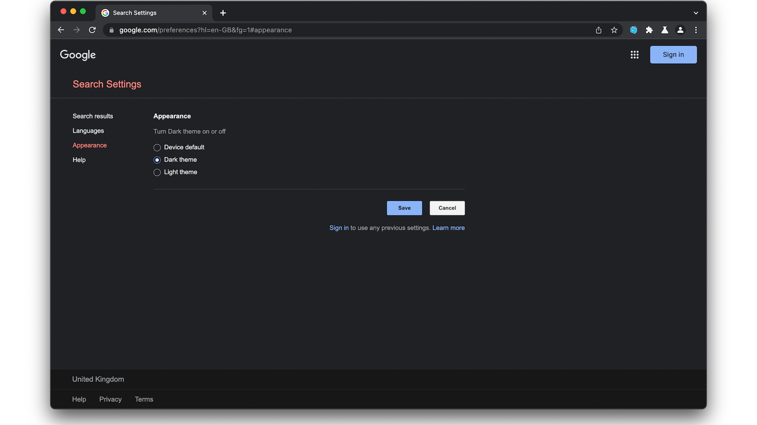Screen dimensions: 757x425
Task: Open the footer Terms link
Action: click(x=144, y=399)
